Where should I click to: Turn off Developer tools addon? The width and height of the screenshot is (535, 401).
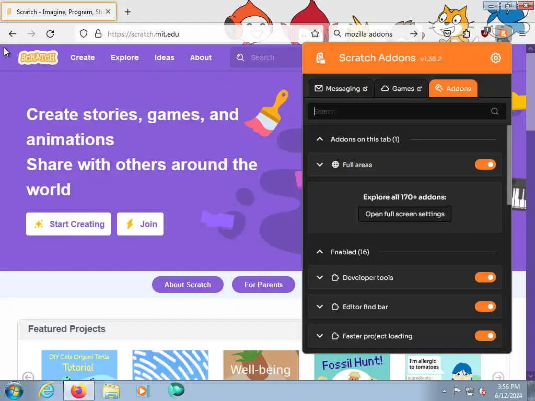tap(485, 278)
